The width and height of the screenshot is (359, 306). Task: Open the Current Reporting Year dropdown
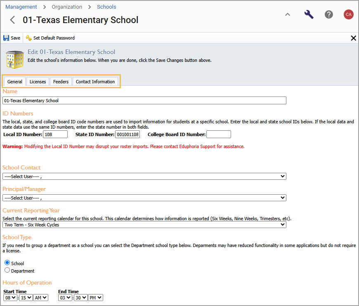[x=144, y=224]
